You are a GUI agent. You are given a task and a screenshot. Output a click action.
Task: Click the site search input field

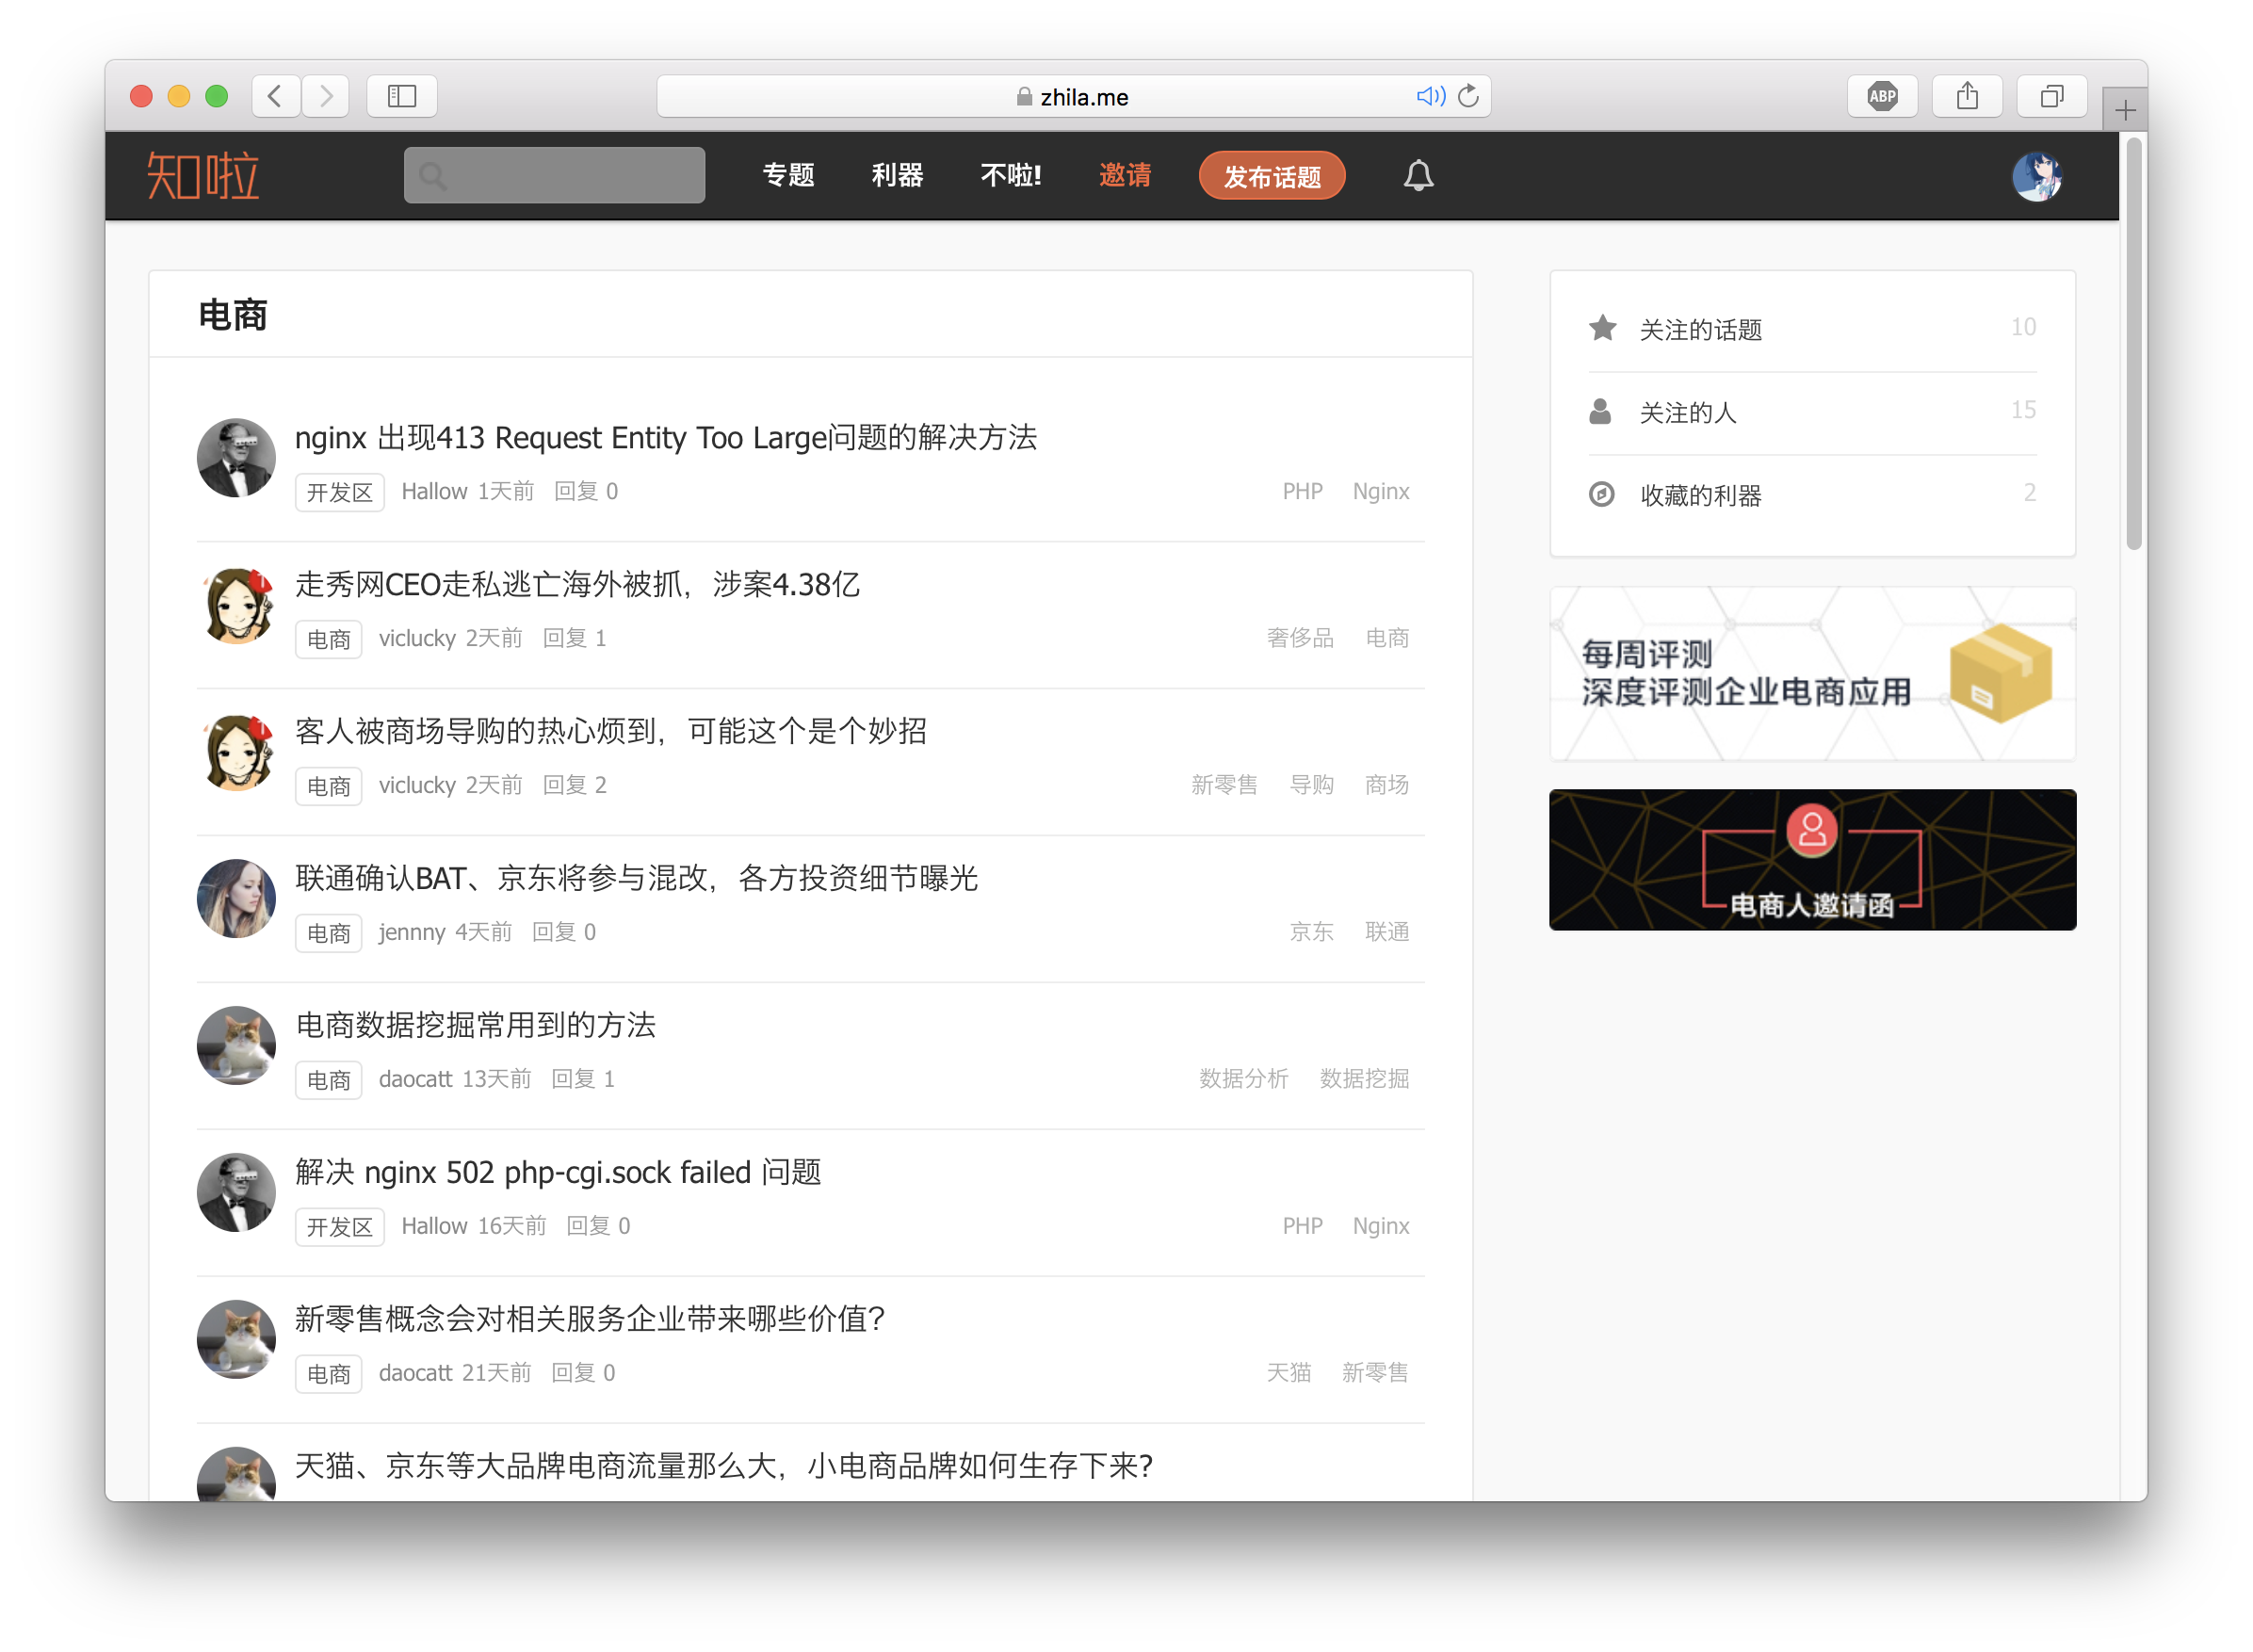click(x=555, y=176)
